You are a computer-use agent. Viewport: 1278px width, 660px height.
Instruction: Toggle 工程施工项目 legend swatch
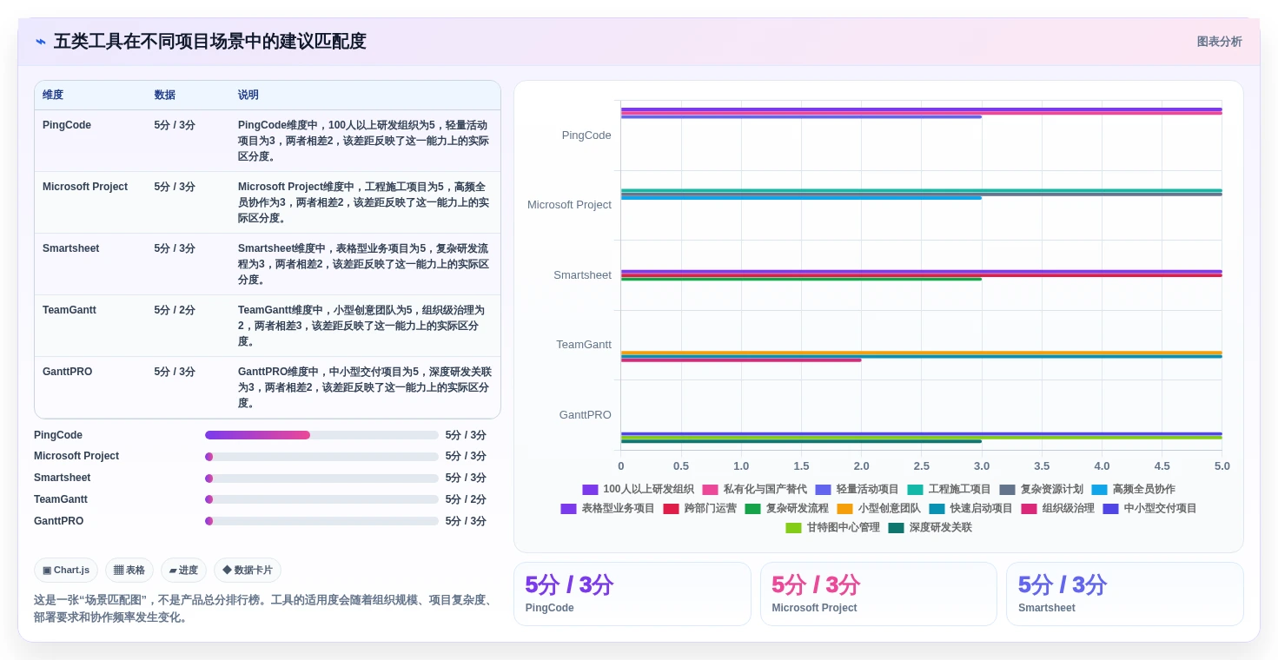pos(915,490)
